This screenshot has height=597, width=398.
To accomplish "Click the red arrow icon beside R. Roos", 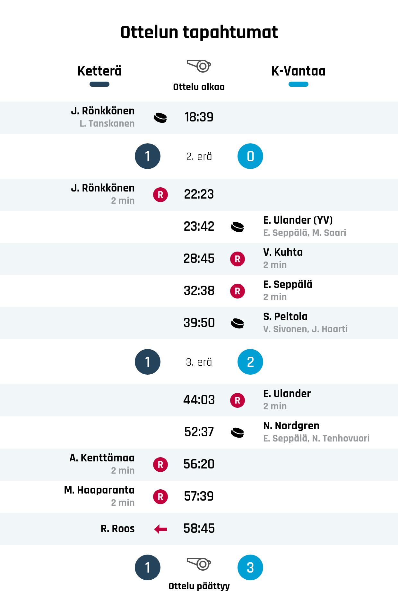I will 160,529.
